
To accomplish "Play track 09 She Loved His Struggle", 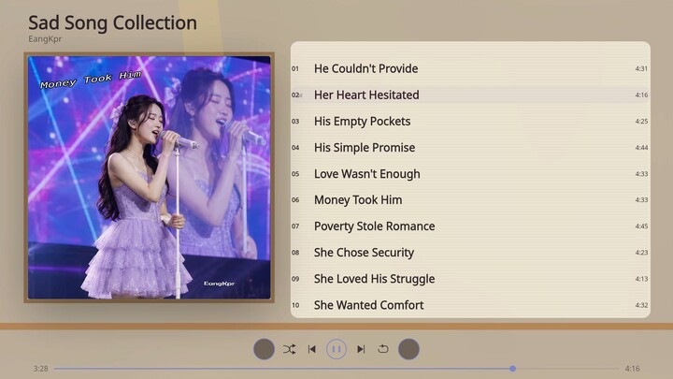I will click(470, 279).
